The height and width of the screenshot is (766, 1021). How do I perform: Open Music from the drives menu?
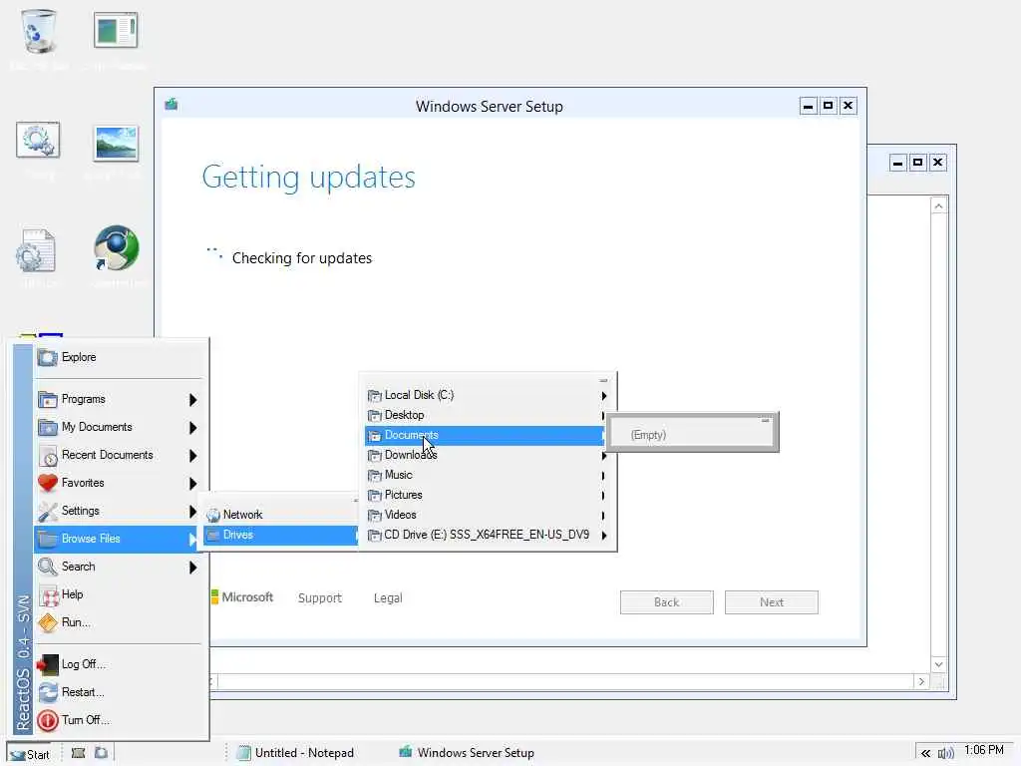tap(486, 475)
